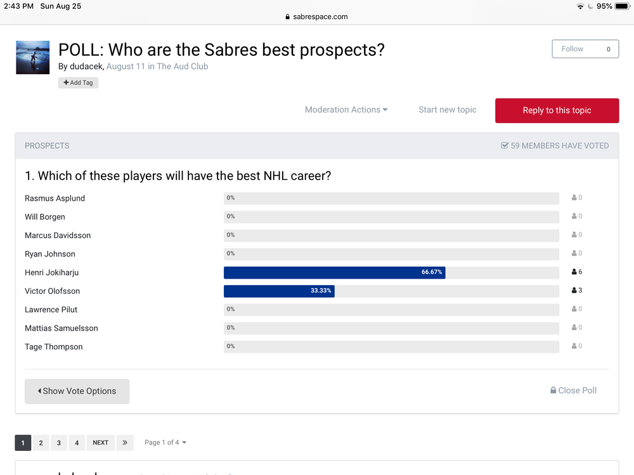Toggle the Follow button for this topic
Viewport: 634px width, 475px height.
pos(585,49)
